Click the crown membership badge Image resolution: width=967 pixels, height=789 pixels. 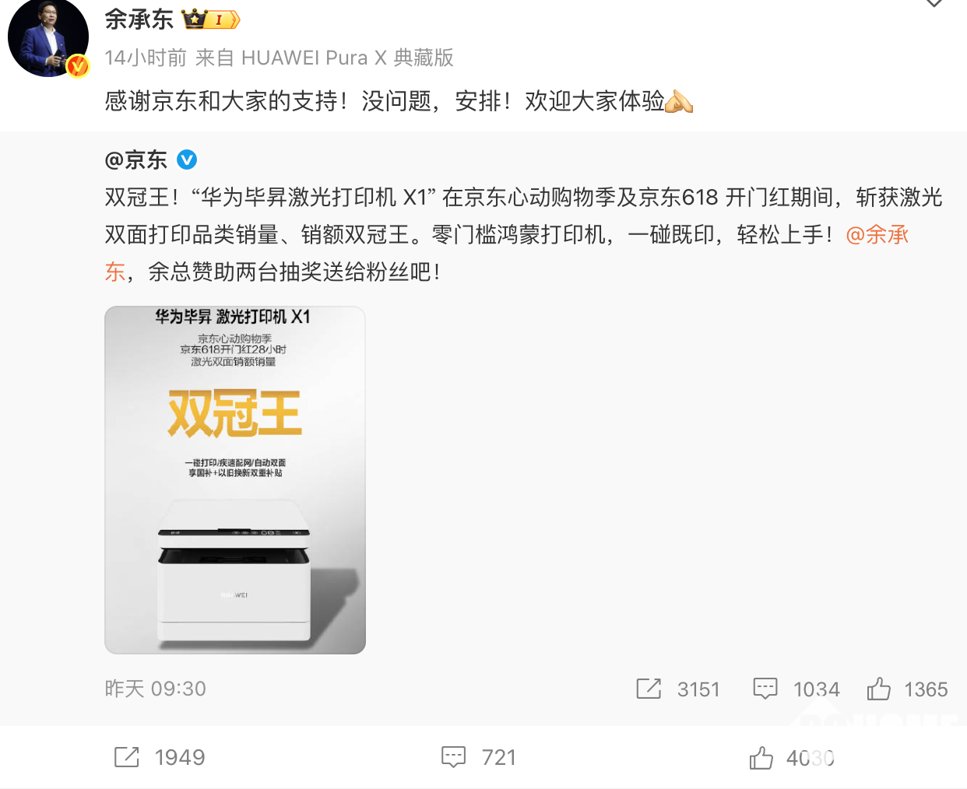pos(210,19)
